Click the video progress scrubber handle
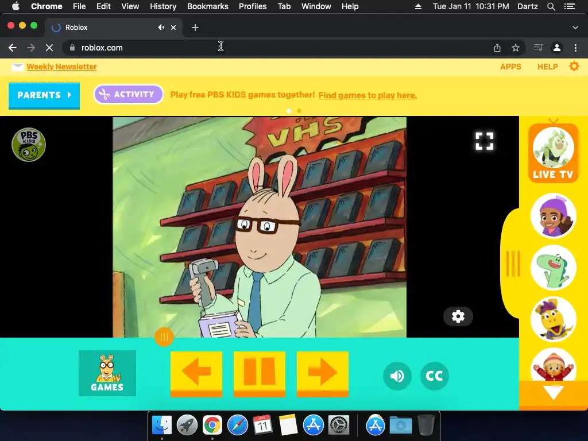 tap(164, 337)
